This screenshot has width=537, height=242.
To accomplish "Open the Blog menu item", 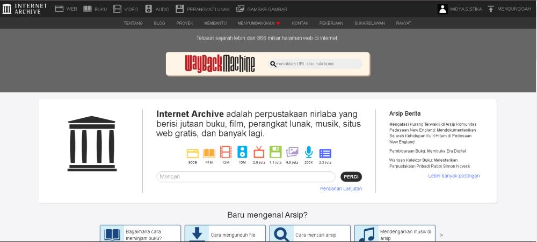I will 159,23.
